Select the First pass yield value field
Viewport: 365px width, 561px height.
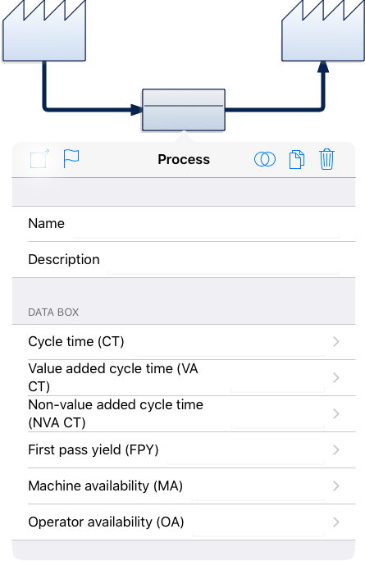point(246,451)
